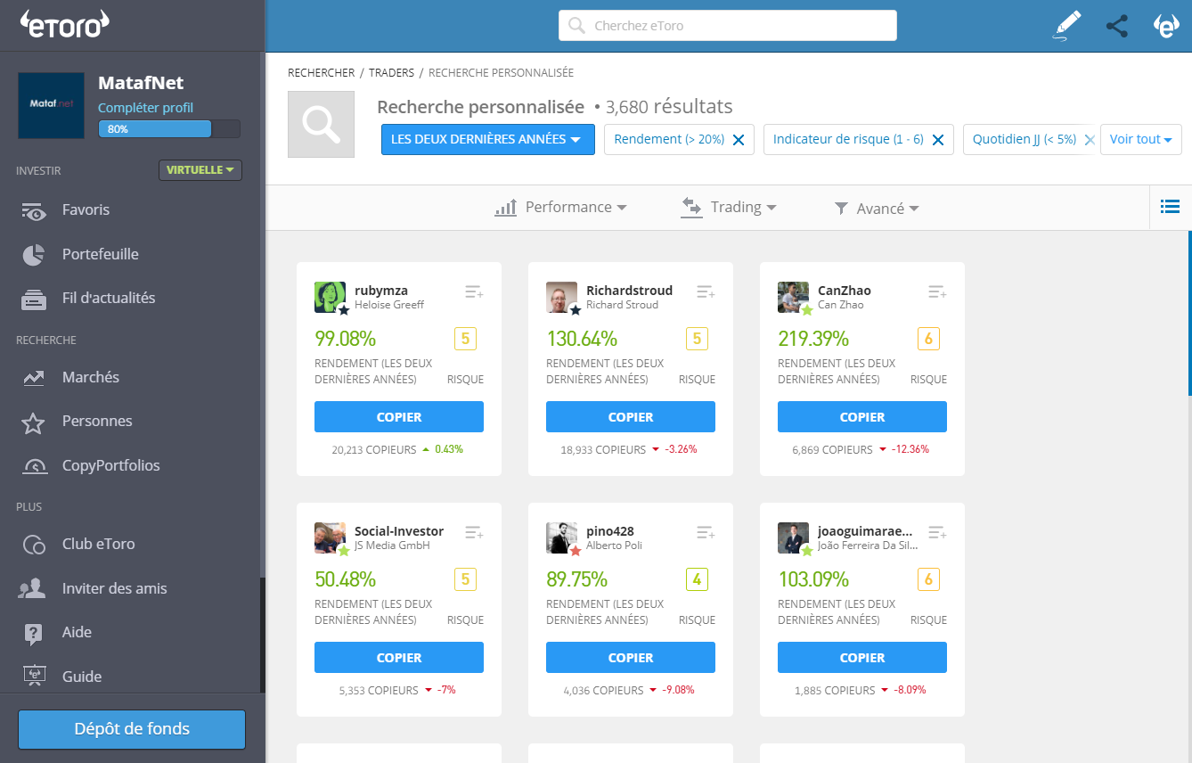Add rubymza to watchlist
This screenshot has height=763, width=1192.
[x=474, y=291]
